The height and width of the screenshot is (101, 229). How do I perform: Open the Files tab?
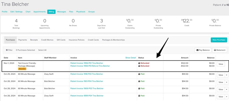tap(71, 12)
